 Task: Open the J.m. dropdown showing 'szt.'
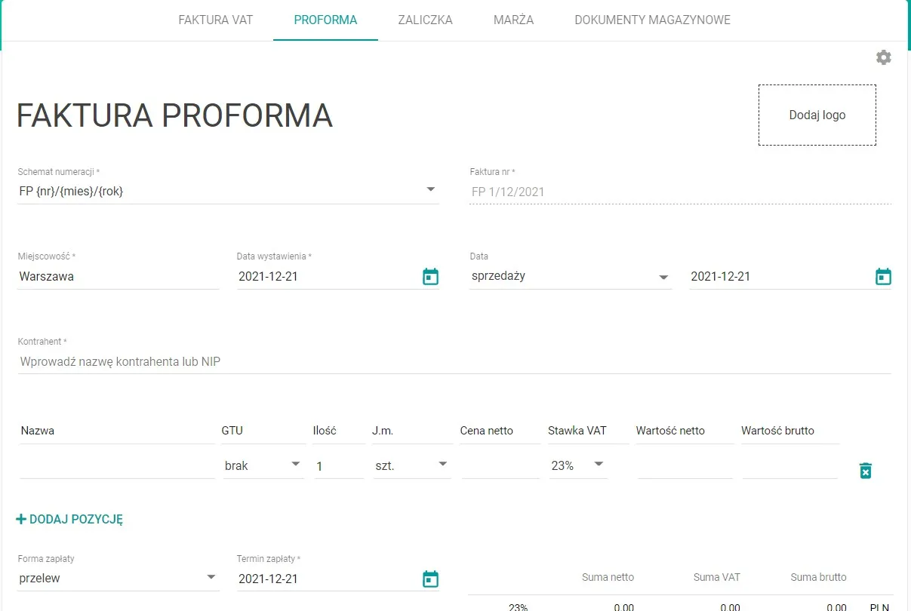[x=443, y=465]
